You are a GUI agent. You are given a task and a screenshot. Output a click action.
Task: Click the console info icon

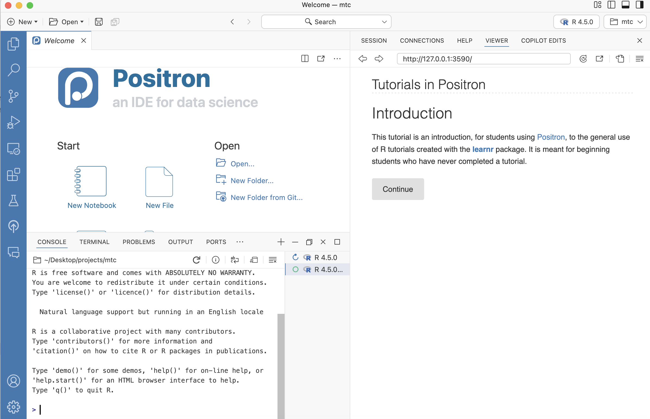[216, 260]
